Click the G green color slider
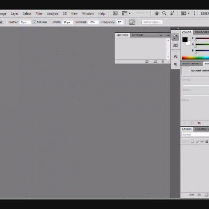 point(202,44)
